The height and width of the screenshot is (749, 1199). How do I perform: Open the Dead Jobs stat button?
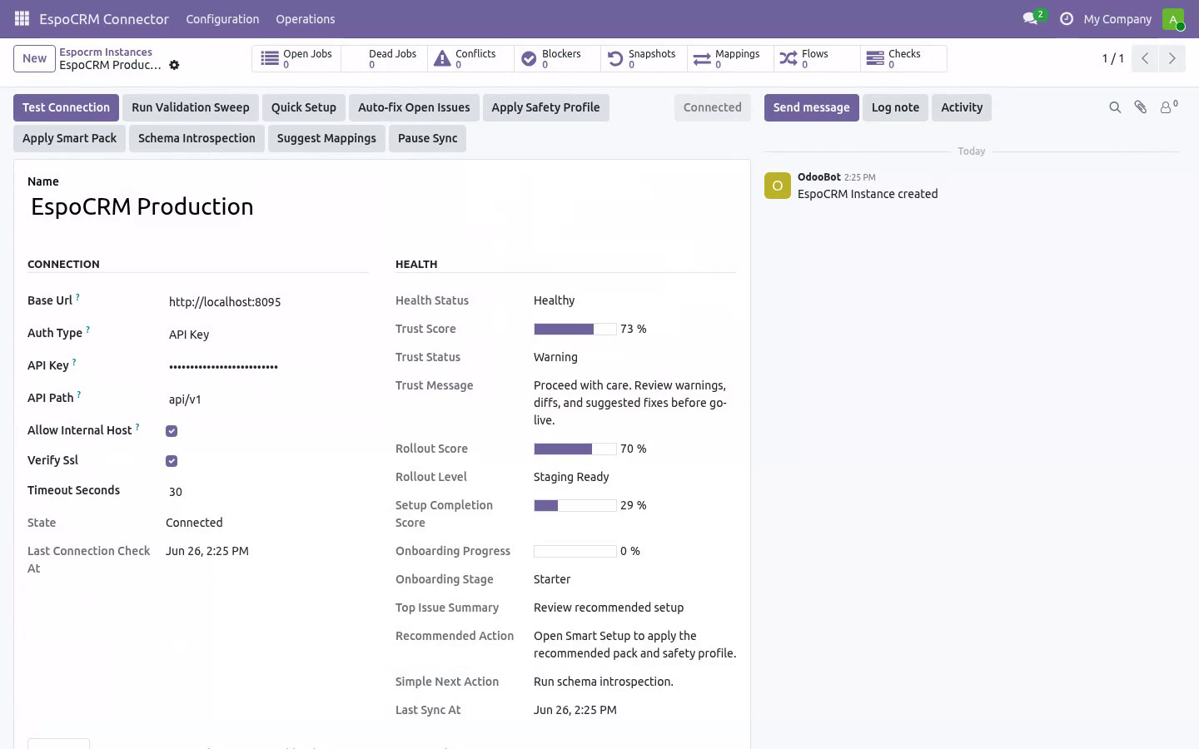pyautogui.click(x=384, y=58)
